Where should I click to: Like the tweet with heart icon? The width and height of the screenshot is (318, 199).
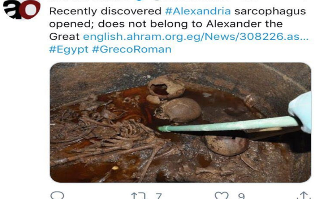click(x=221, y=195)
